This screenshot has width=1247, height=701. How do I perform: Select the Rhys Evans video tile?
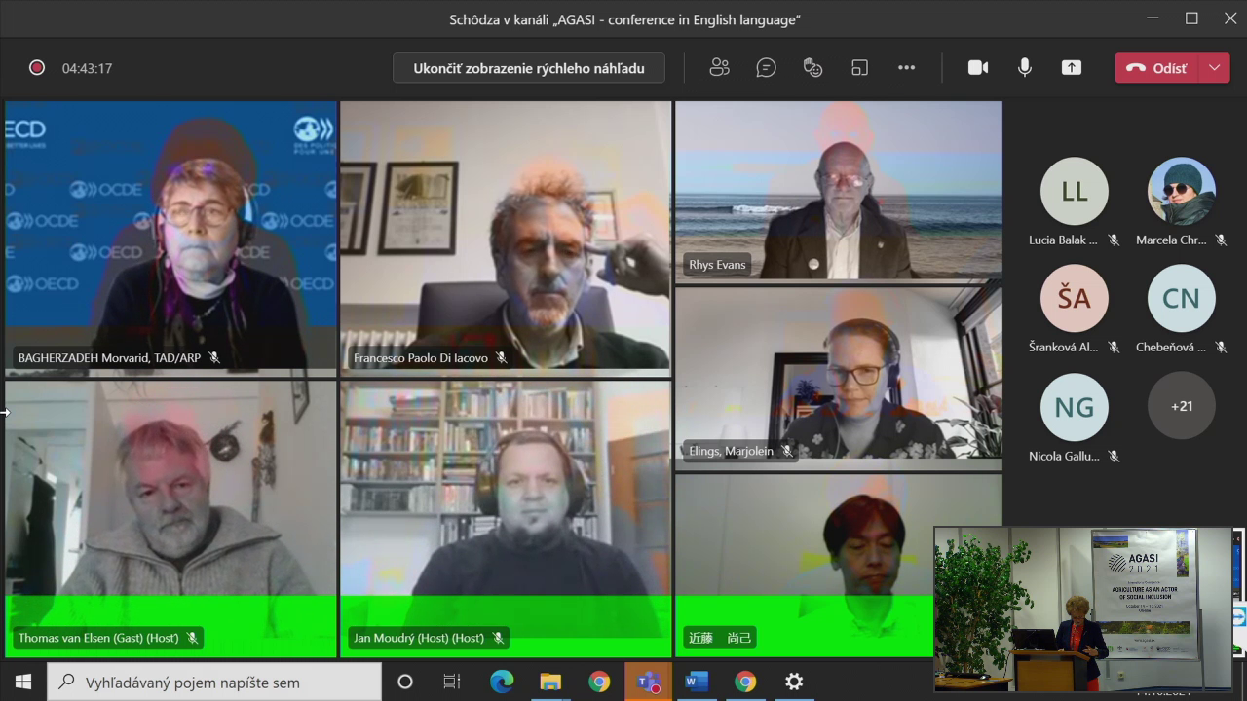point(838,191)
